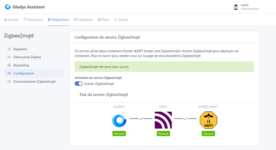Click the Calendrier calendar icon

(75, 20)
